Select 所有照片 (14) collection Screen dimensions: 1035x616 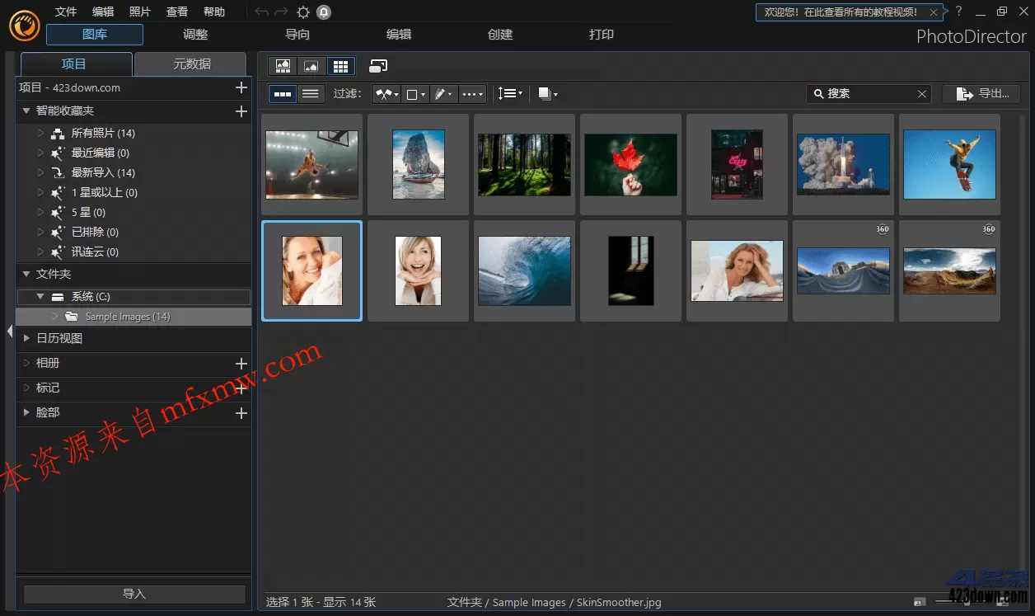[103, 133]
